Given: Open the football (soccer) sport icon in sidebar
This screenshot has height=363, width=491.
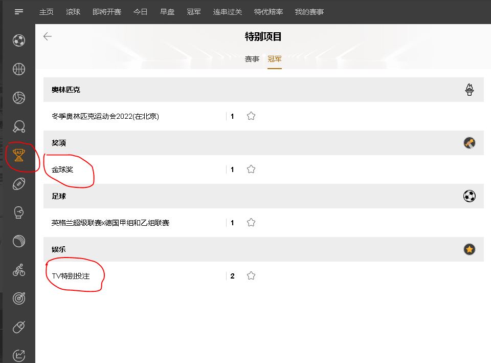Looking at the screenshot, I should pyautogui.click(x=19, y=40).
